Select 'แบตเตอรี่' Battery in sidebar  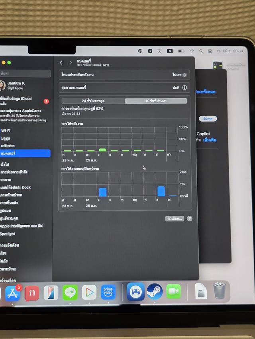25,153
